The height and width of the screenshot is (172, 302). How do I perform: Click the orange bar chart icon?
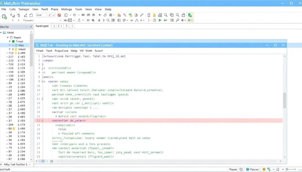[x=119, y=15]
